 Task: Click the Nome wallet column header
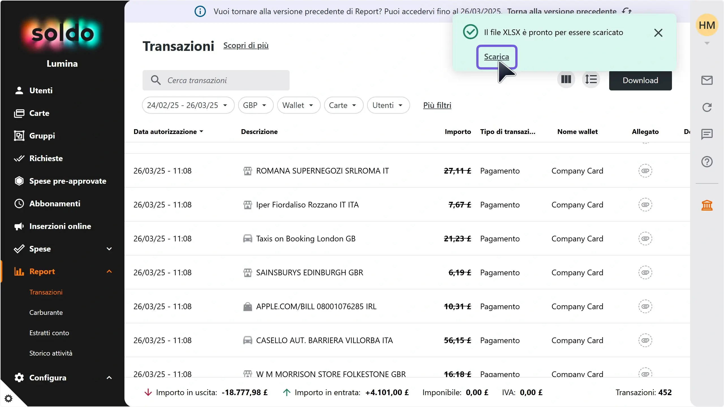click(x=578, y=132)
